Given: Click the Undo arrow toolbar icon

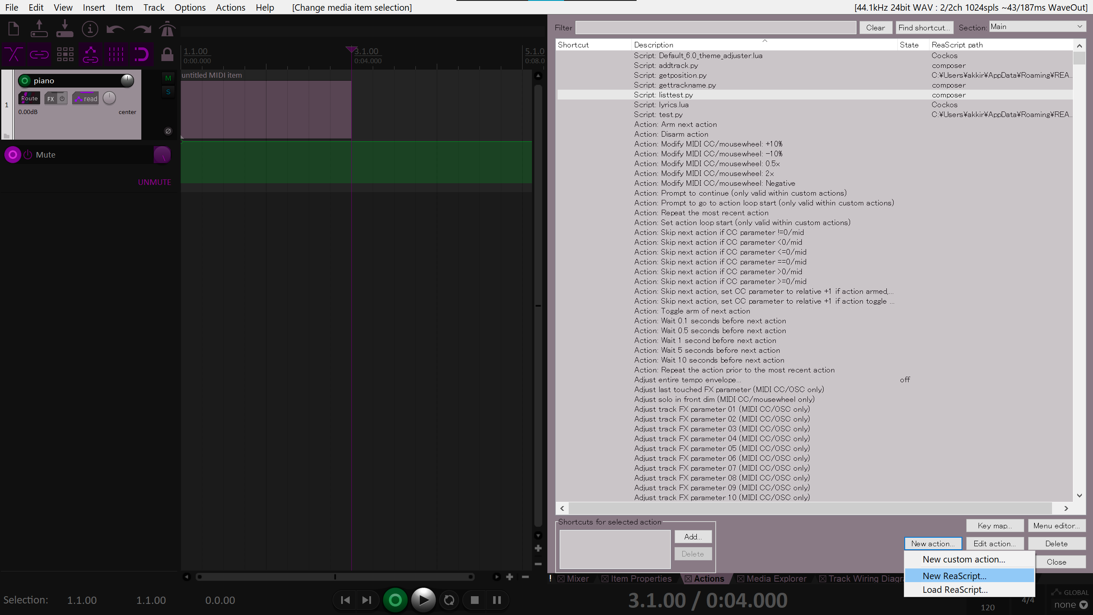Looking at the screenshot, I should coord(115,29).
